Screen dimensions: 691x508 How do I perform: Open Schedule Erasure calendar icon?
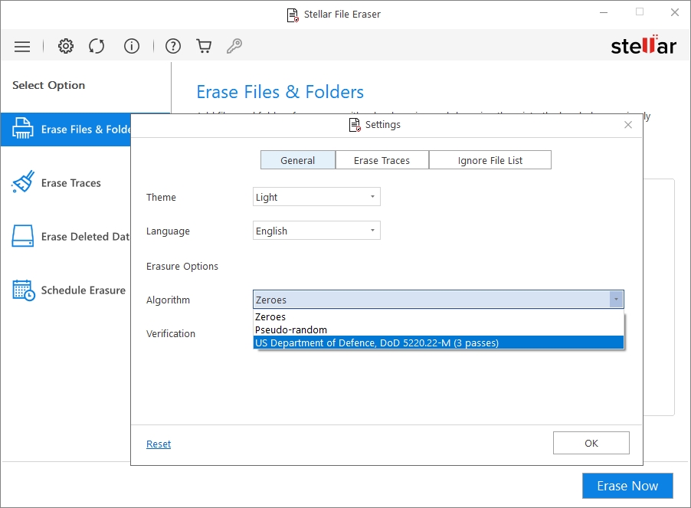click(x=23, y=290)
